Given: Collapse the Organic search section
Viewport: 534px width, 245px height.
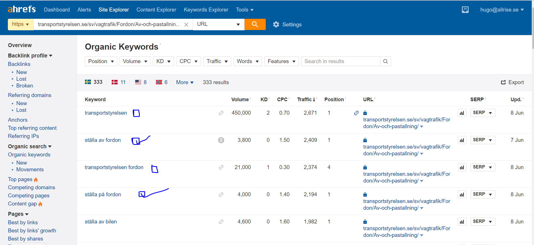Looking at the screenshot, I should click(30, 147).
